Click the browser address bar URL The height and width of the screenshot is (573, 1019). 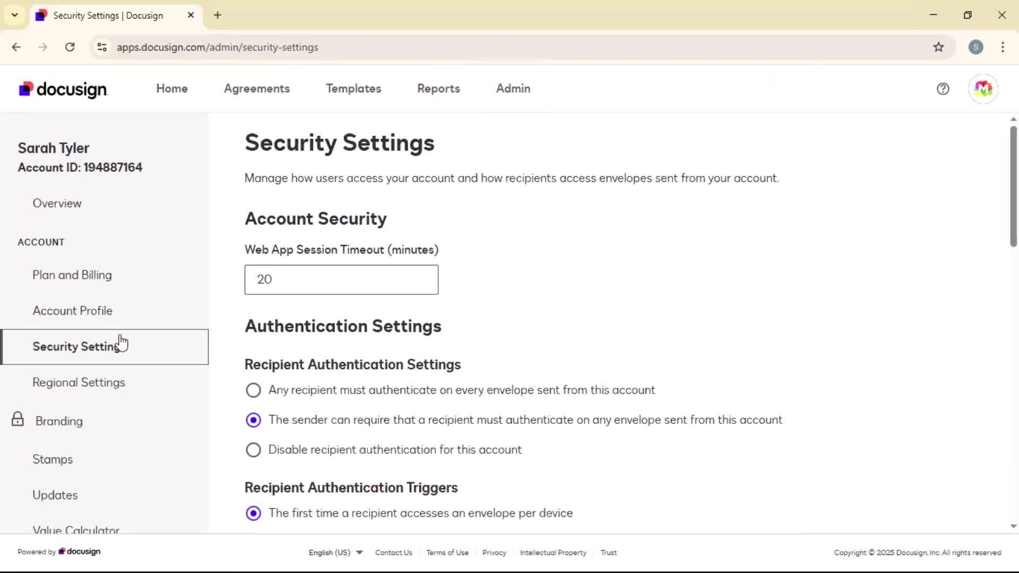218,47
